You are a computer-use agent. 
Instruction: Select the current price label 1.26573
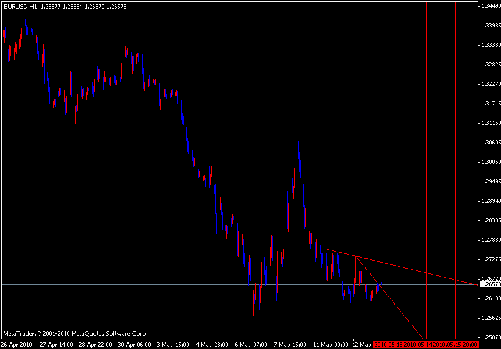point(491,284)
